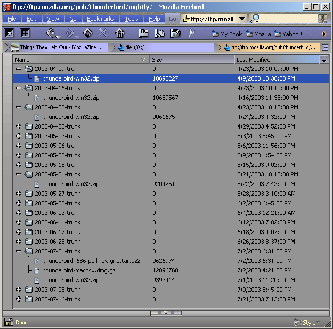Click the Home toolbar icon

point(119,34)
